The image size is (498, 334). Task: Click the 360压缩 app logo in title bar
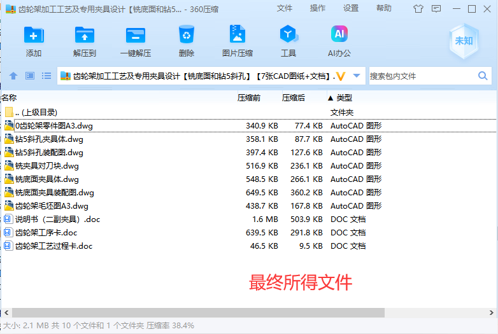[x=11, y=9]
